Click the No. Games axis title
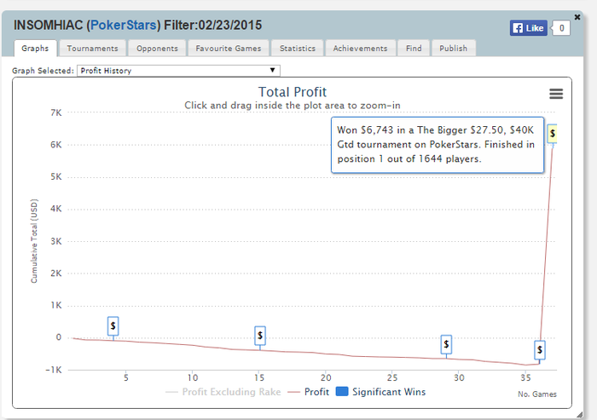Viewport: 597px width, 420px height. tap(537, 394)
